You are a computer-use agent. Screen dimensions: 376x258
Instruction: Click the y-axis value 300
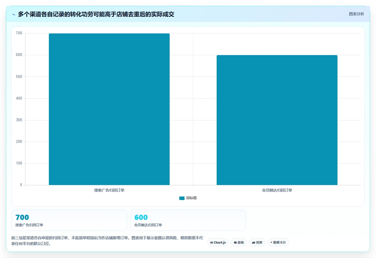point(19,120)
